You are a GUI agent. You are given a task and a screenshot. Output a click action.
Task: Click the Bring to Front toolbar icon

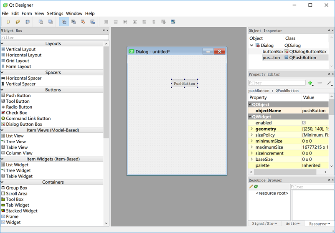click(51, 22)
